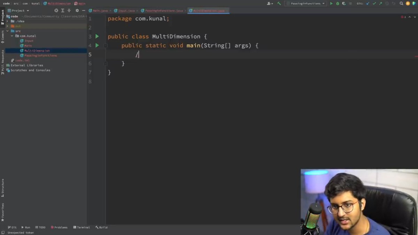Viewport: 418px width, 235px height.
Task: Jump to previous highlighted error arrow
Action: pos(410,17)
